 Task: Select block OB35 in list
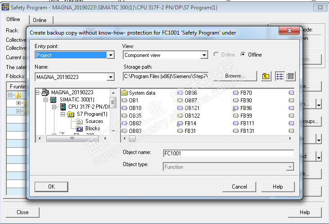[132, 116]
